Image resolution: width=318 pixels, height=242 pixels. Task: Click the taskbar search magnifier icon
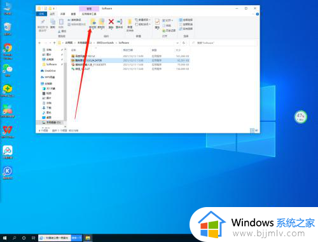click(15, 238)
